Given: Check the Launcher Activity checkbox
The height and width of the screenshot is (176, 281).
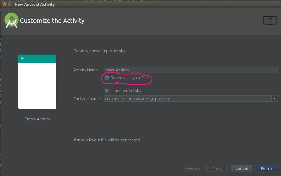Looking at the screenshot, I should (107, 90).
